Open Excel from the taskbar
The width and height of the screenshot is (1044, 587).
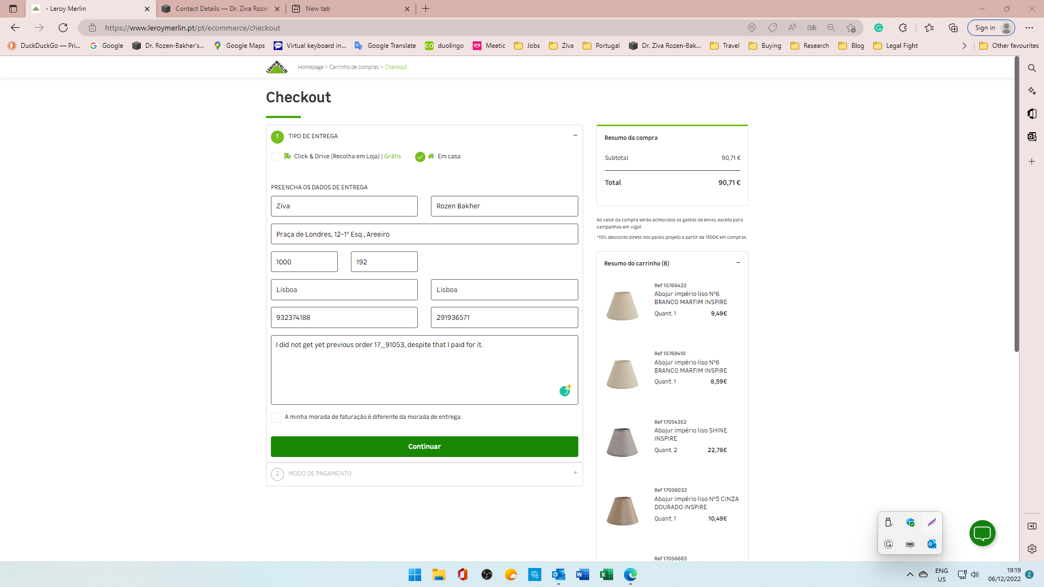pos(606,574)
